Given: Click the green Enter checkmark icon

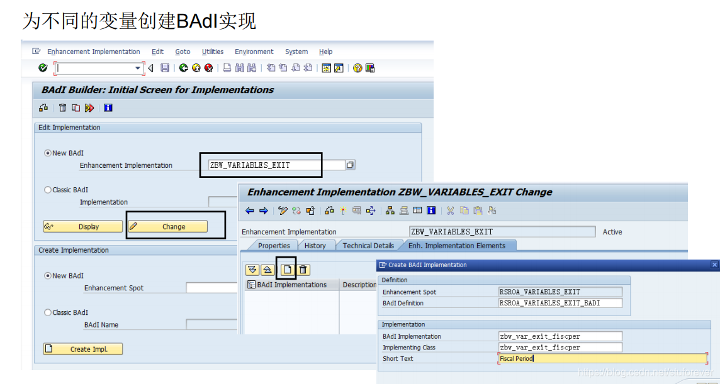Looking at the screenshot, I should pos(43,68).
